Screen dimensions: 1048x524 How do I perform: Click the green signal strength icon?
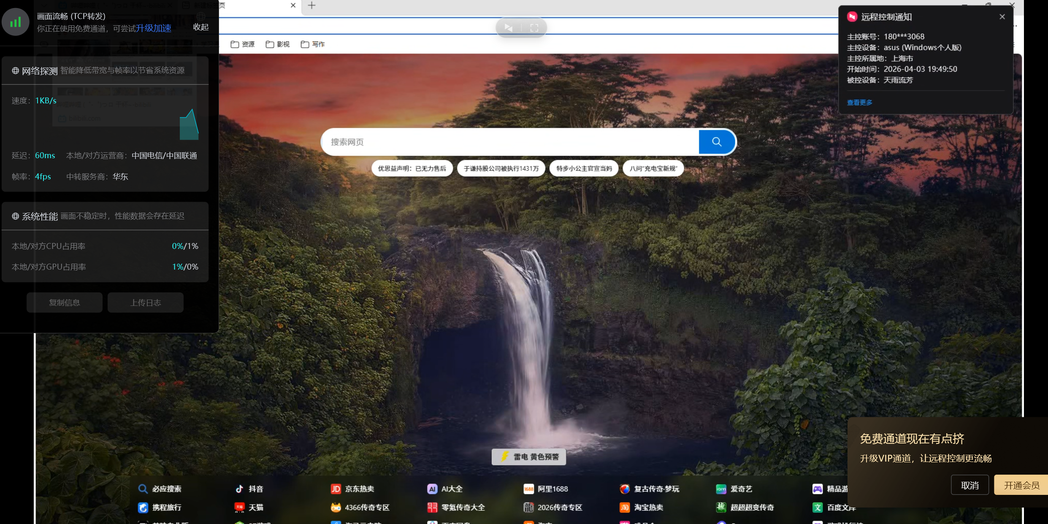pyautogui.click(x=16, y=22)
